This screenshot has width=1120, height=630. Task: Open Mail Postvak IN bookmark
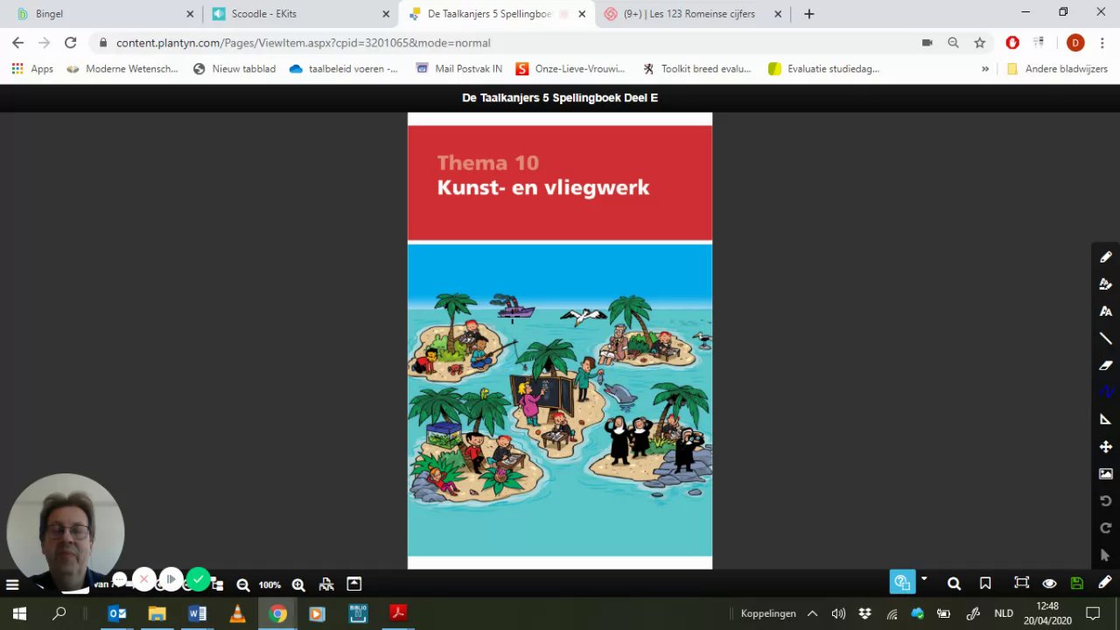458,68
